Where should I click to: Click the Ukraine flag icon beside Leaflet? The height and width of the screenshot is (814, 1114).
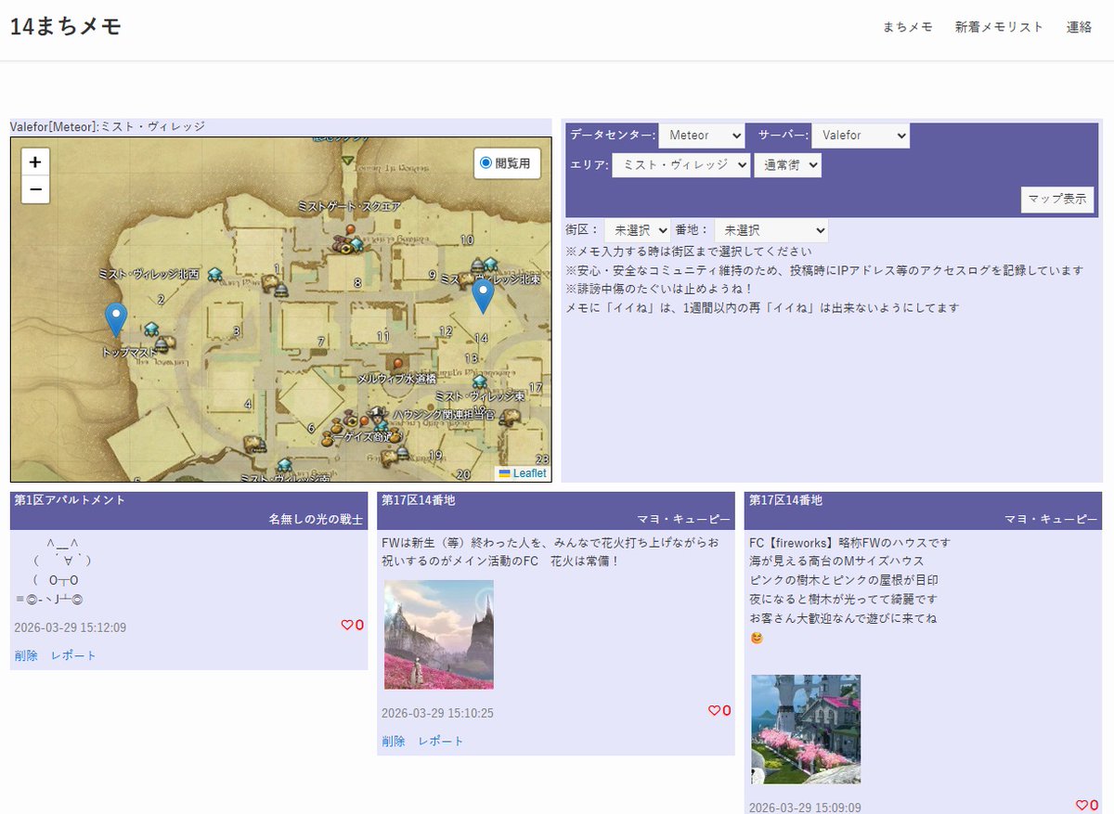[x=504, y=473]
